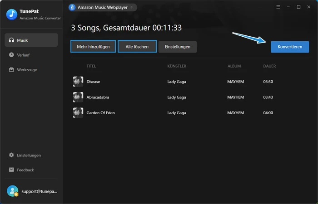Click MAYHEM album in Garden Of Eden row
Viewport: 318px width, 204px height.
(x=236, y=113)
